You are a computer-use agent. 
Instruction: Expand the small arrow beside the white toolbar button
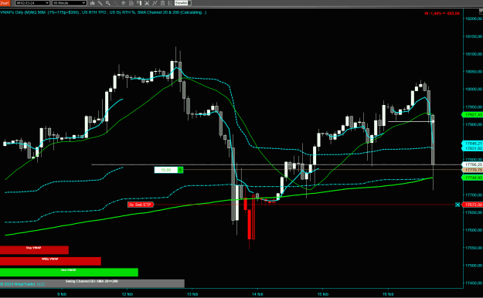click(189, 3)
